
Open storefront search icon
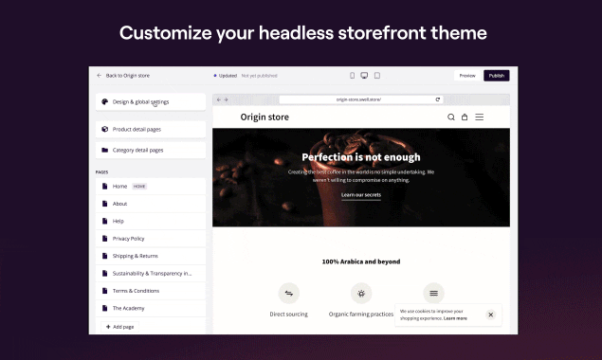point(451,117)
